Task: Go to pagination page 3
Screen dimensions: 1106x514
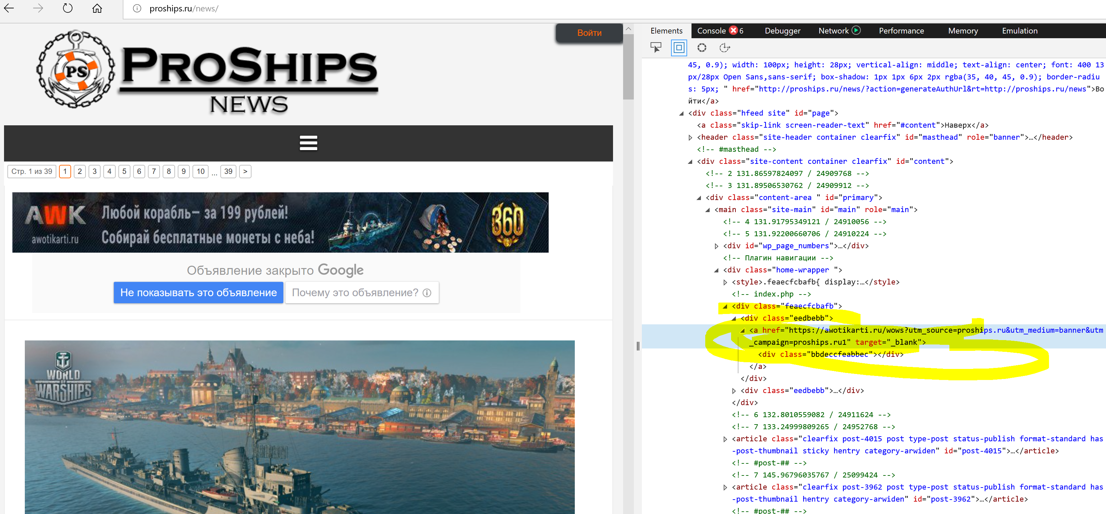Action: click(95, 172)
